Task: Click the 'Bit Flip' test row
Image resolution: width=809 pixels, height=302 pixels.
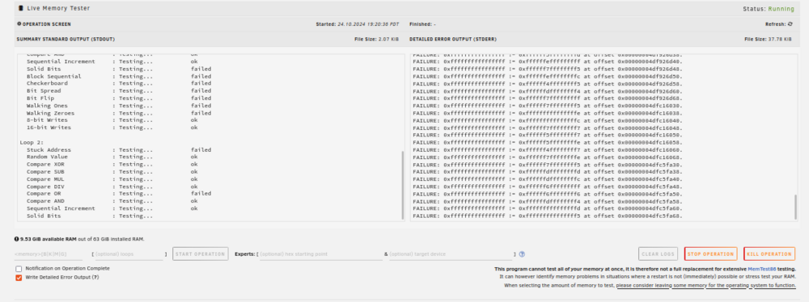Action: tap(119, 98)
